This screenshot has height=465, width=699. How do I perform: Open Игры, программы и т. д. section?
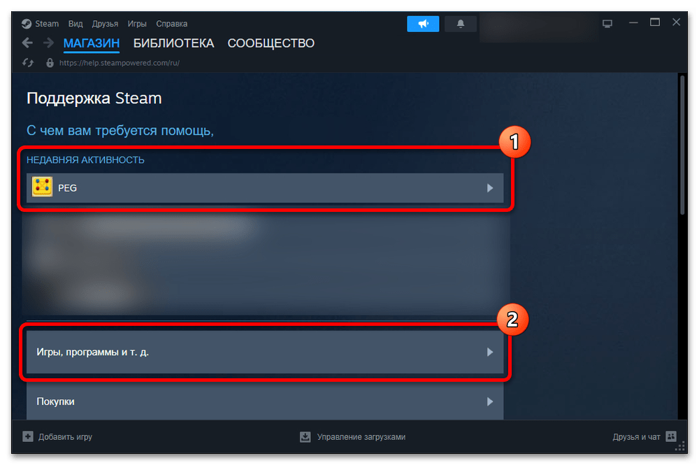(x=265, y=352)
